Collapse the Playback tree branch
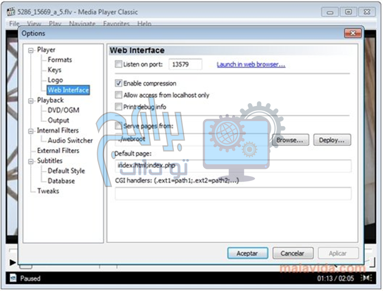Viewport: 383px width, 291px height. pyautogui.click(x=31, y=100)
